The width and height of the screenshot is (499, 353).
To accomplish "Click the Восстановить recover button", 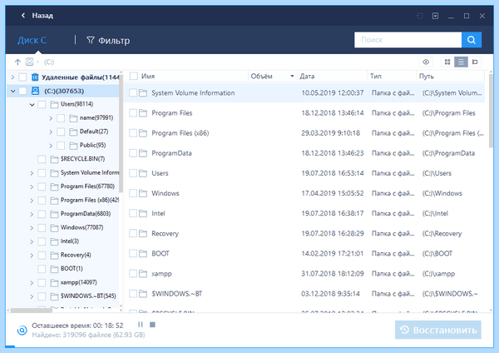I will (x=438, y=330).
